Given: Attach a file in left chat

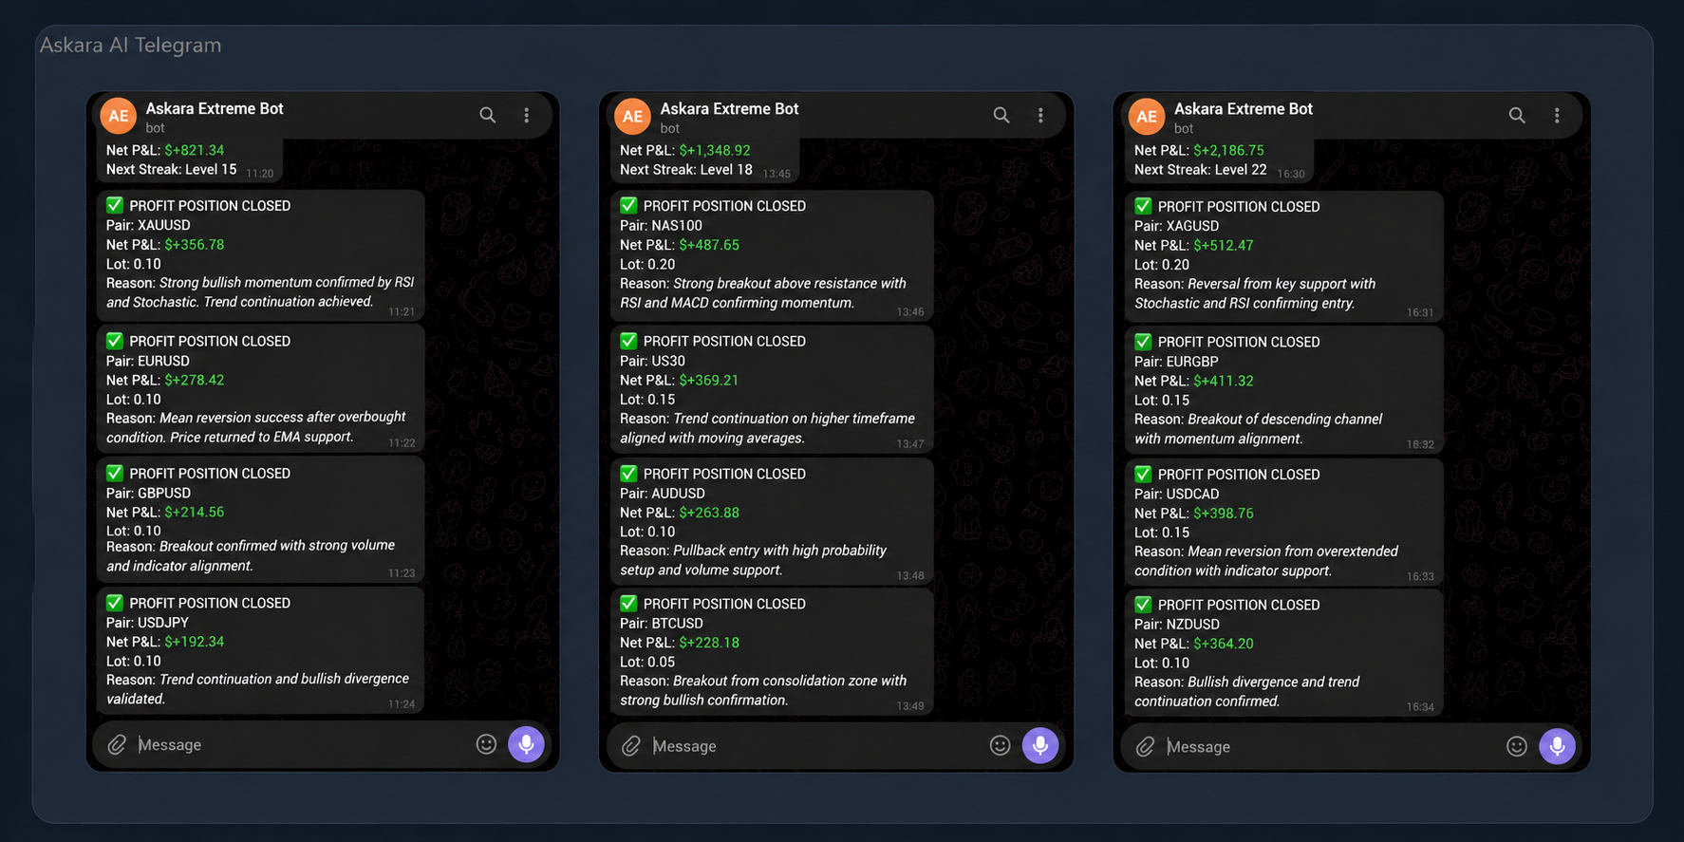Looking at the screenshot, I should point(117,745).
